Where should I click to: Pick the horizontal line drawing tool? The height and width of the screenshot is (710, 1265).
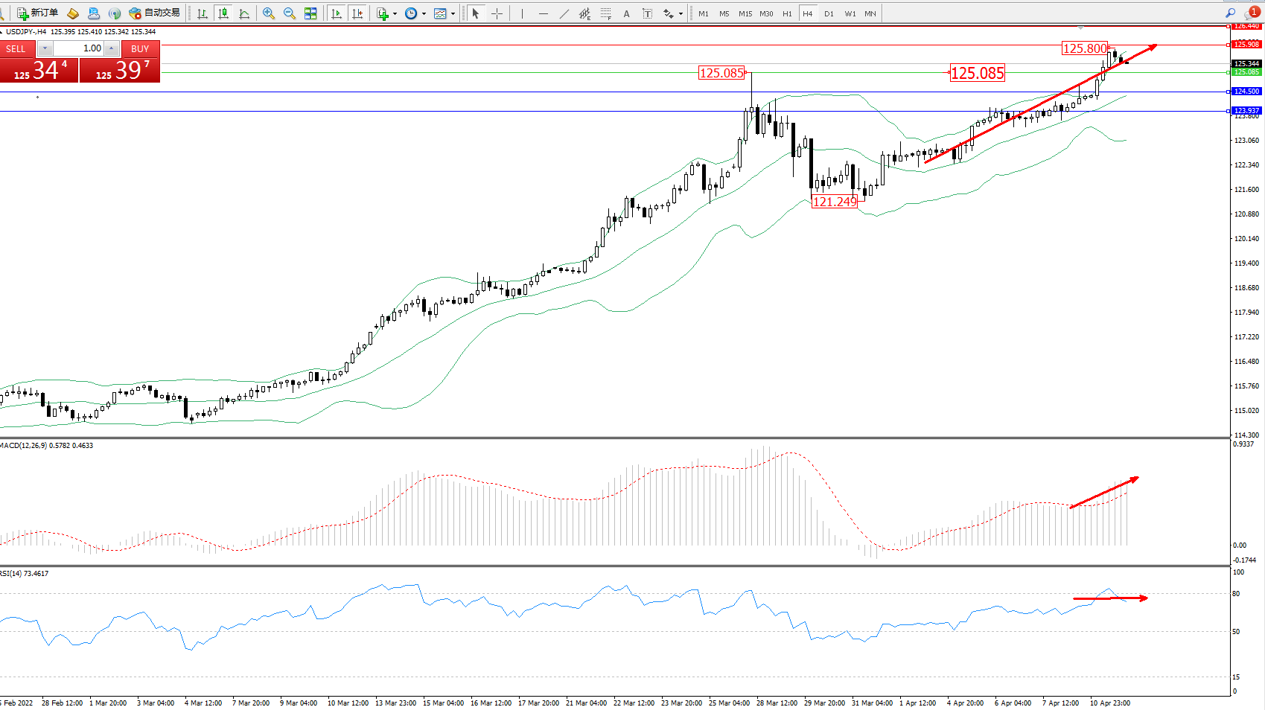coord(543,13)
